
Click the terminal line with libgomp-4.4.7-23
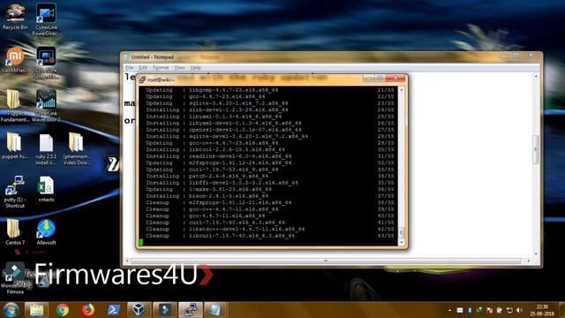tap(270, 90)
